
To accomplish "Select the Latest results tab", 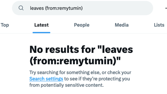I will coord(41,25).
